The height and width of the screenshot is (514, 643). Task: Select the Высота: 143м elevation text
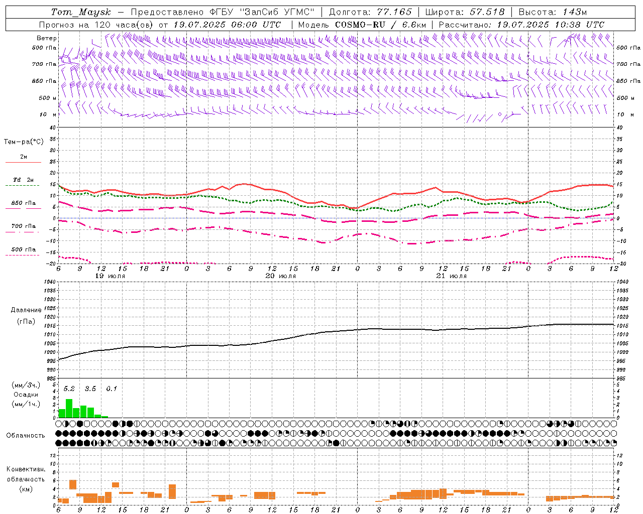click(x=553, y=12)
